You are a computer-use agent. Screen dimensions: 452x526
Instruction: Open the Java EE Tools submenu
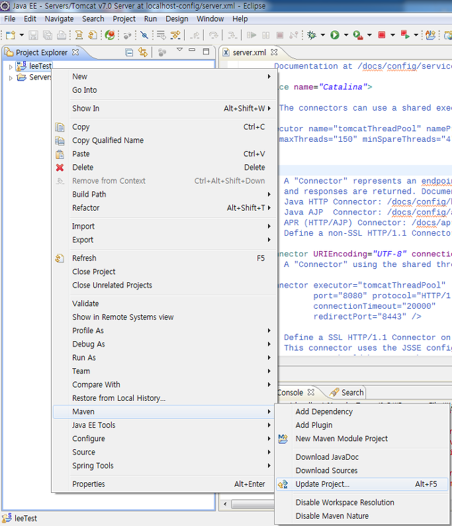164,425
